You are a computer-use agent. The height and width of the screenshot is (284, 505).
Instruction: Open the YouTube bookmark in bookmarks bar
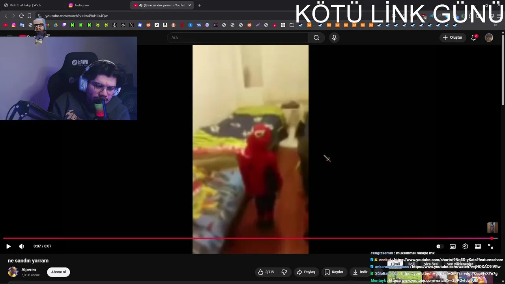(x=5, y=25)
